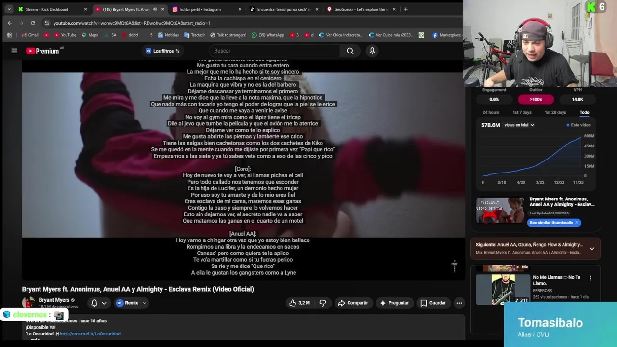Reload the current page

point(33,23)
